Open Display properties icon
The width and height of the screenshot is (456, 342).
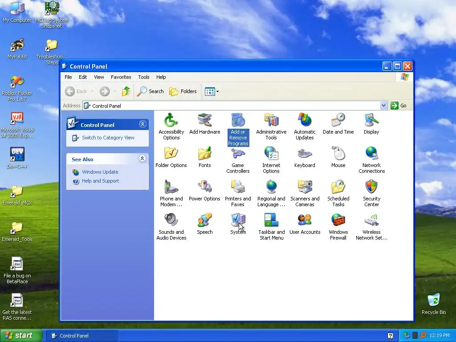371,124
